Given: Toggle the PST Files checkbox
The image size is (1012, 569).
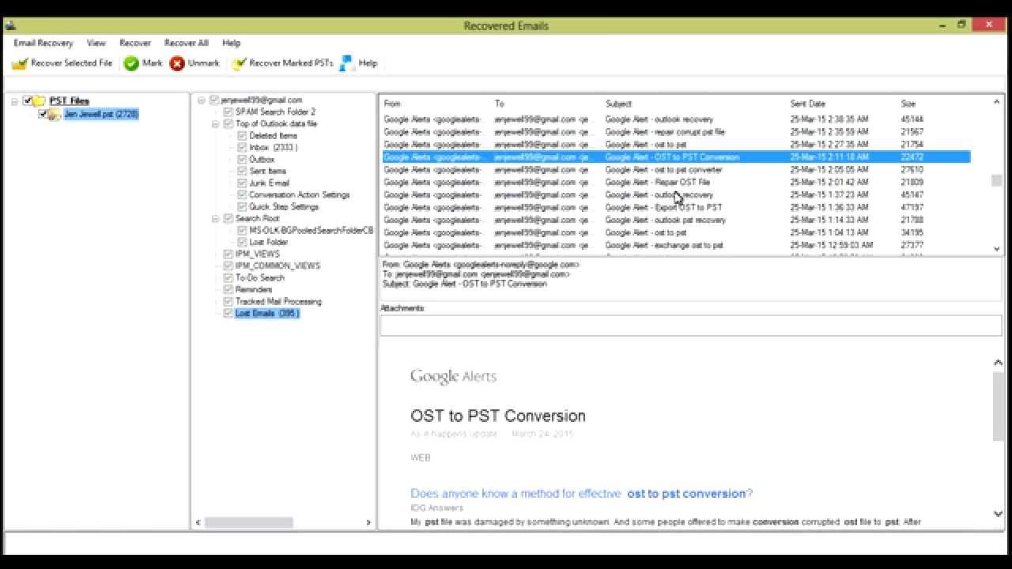Looking at the screenshot, I should [28, 100].
